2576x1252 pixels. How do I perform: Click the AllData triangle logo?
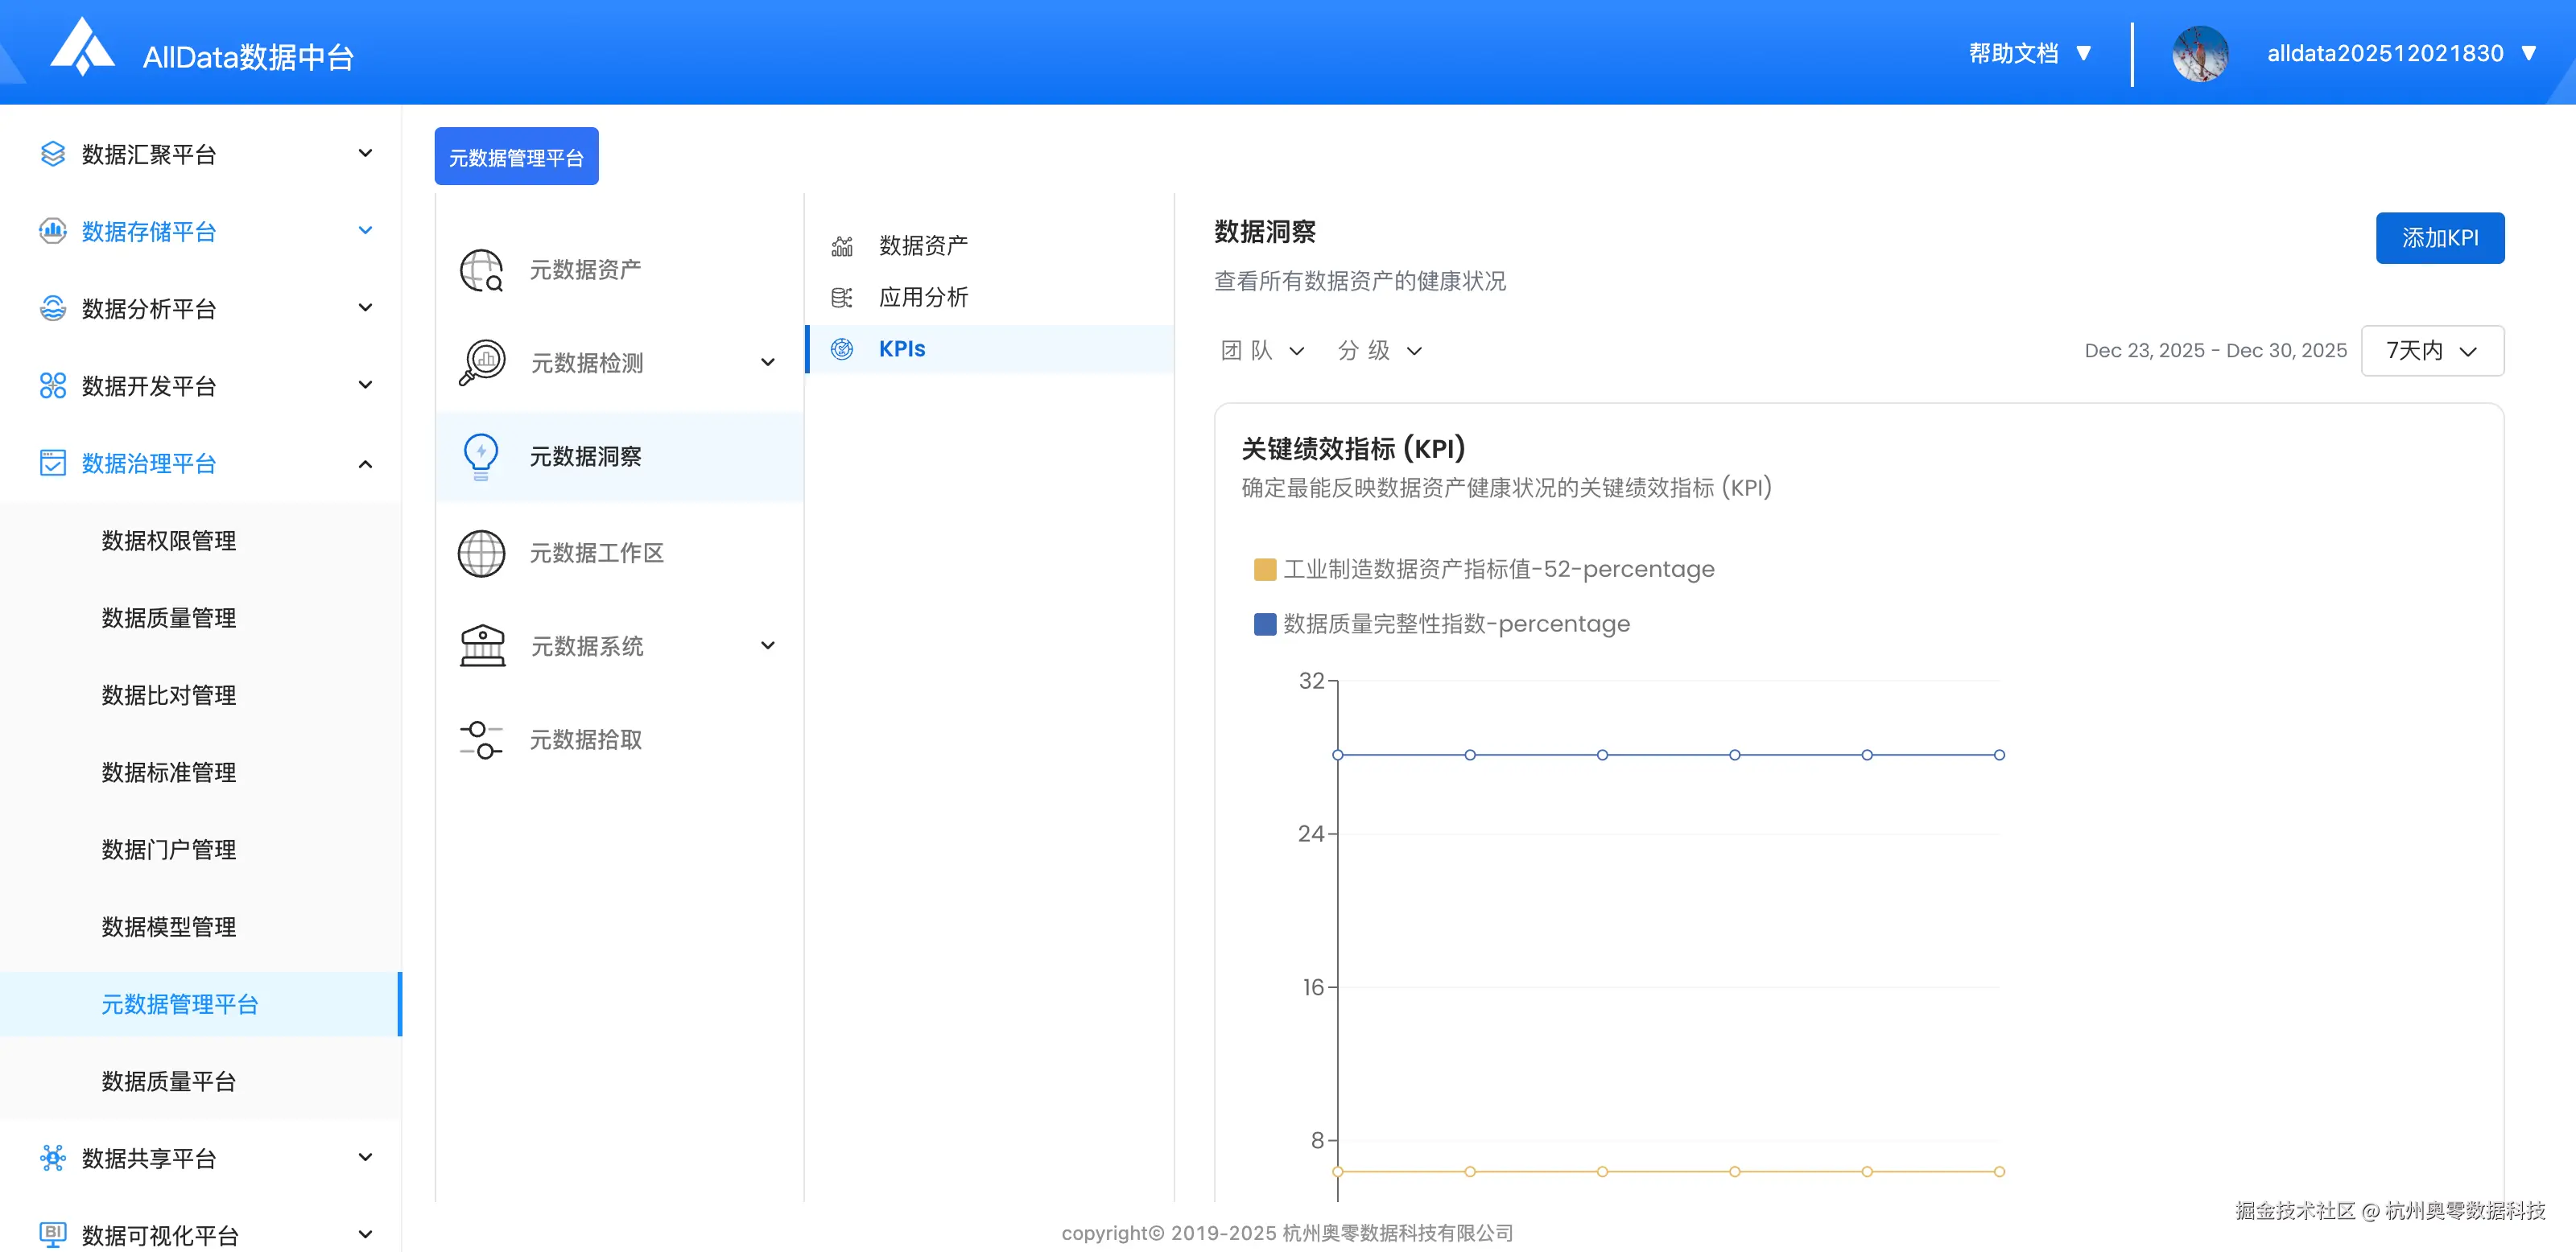point(83,46)
